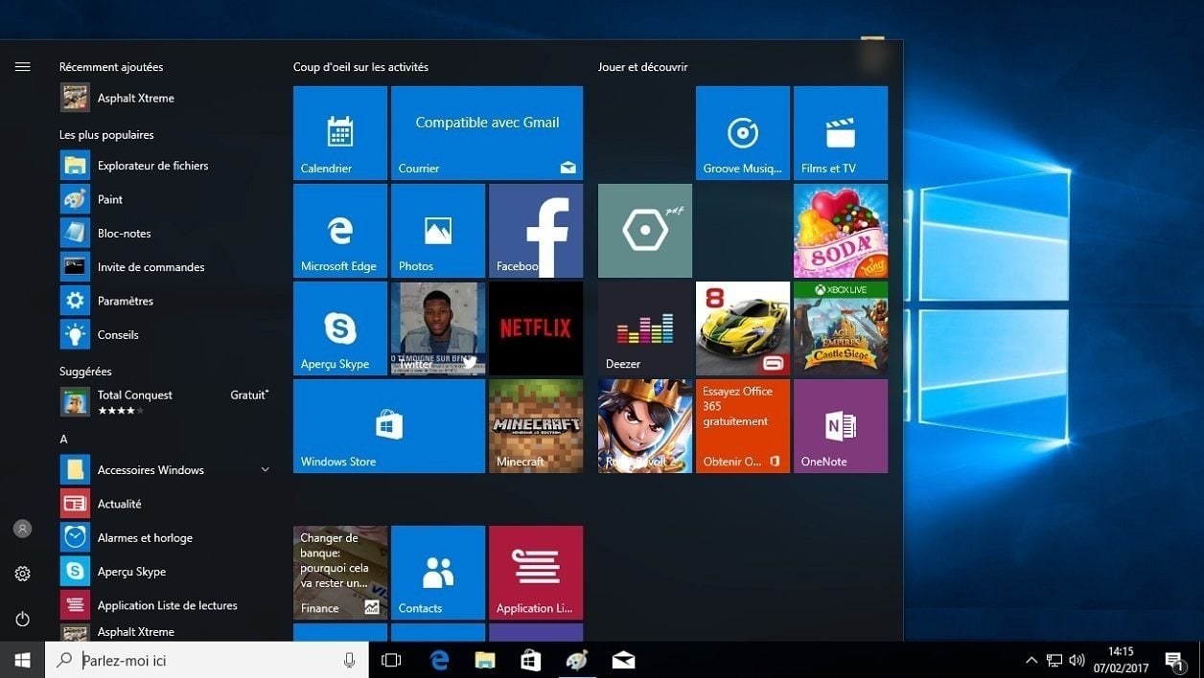Open Aperçu Skype in the alphabetical app list

[165, 572]
